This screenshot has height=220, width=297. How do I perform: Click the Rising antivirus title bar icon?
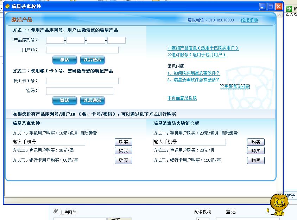point(7,6)
